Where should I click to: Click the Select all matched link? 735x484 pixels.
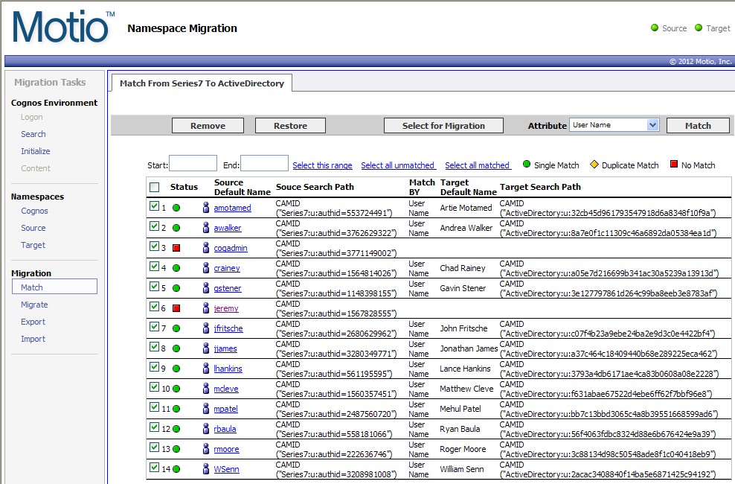(x=478, y=165)
